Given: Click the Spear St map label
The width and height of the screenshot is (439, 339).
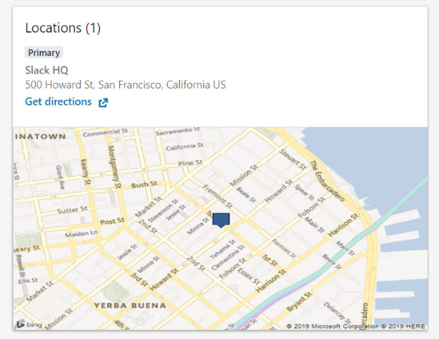Looking at the screenshot, I should (x=304, y=192).
